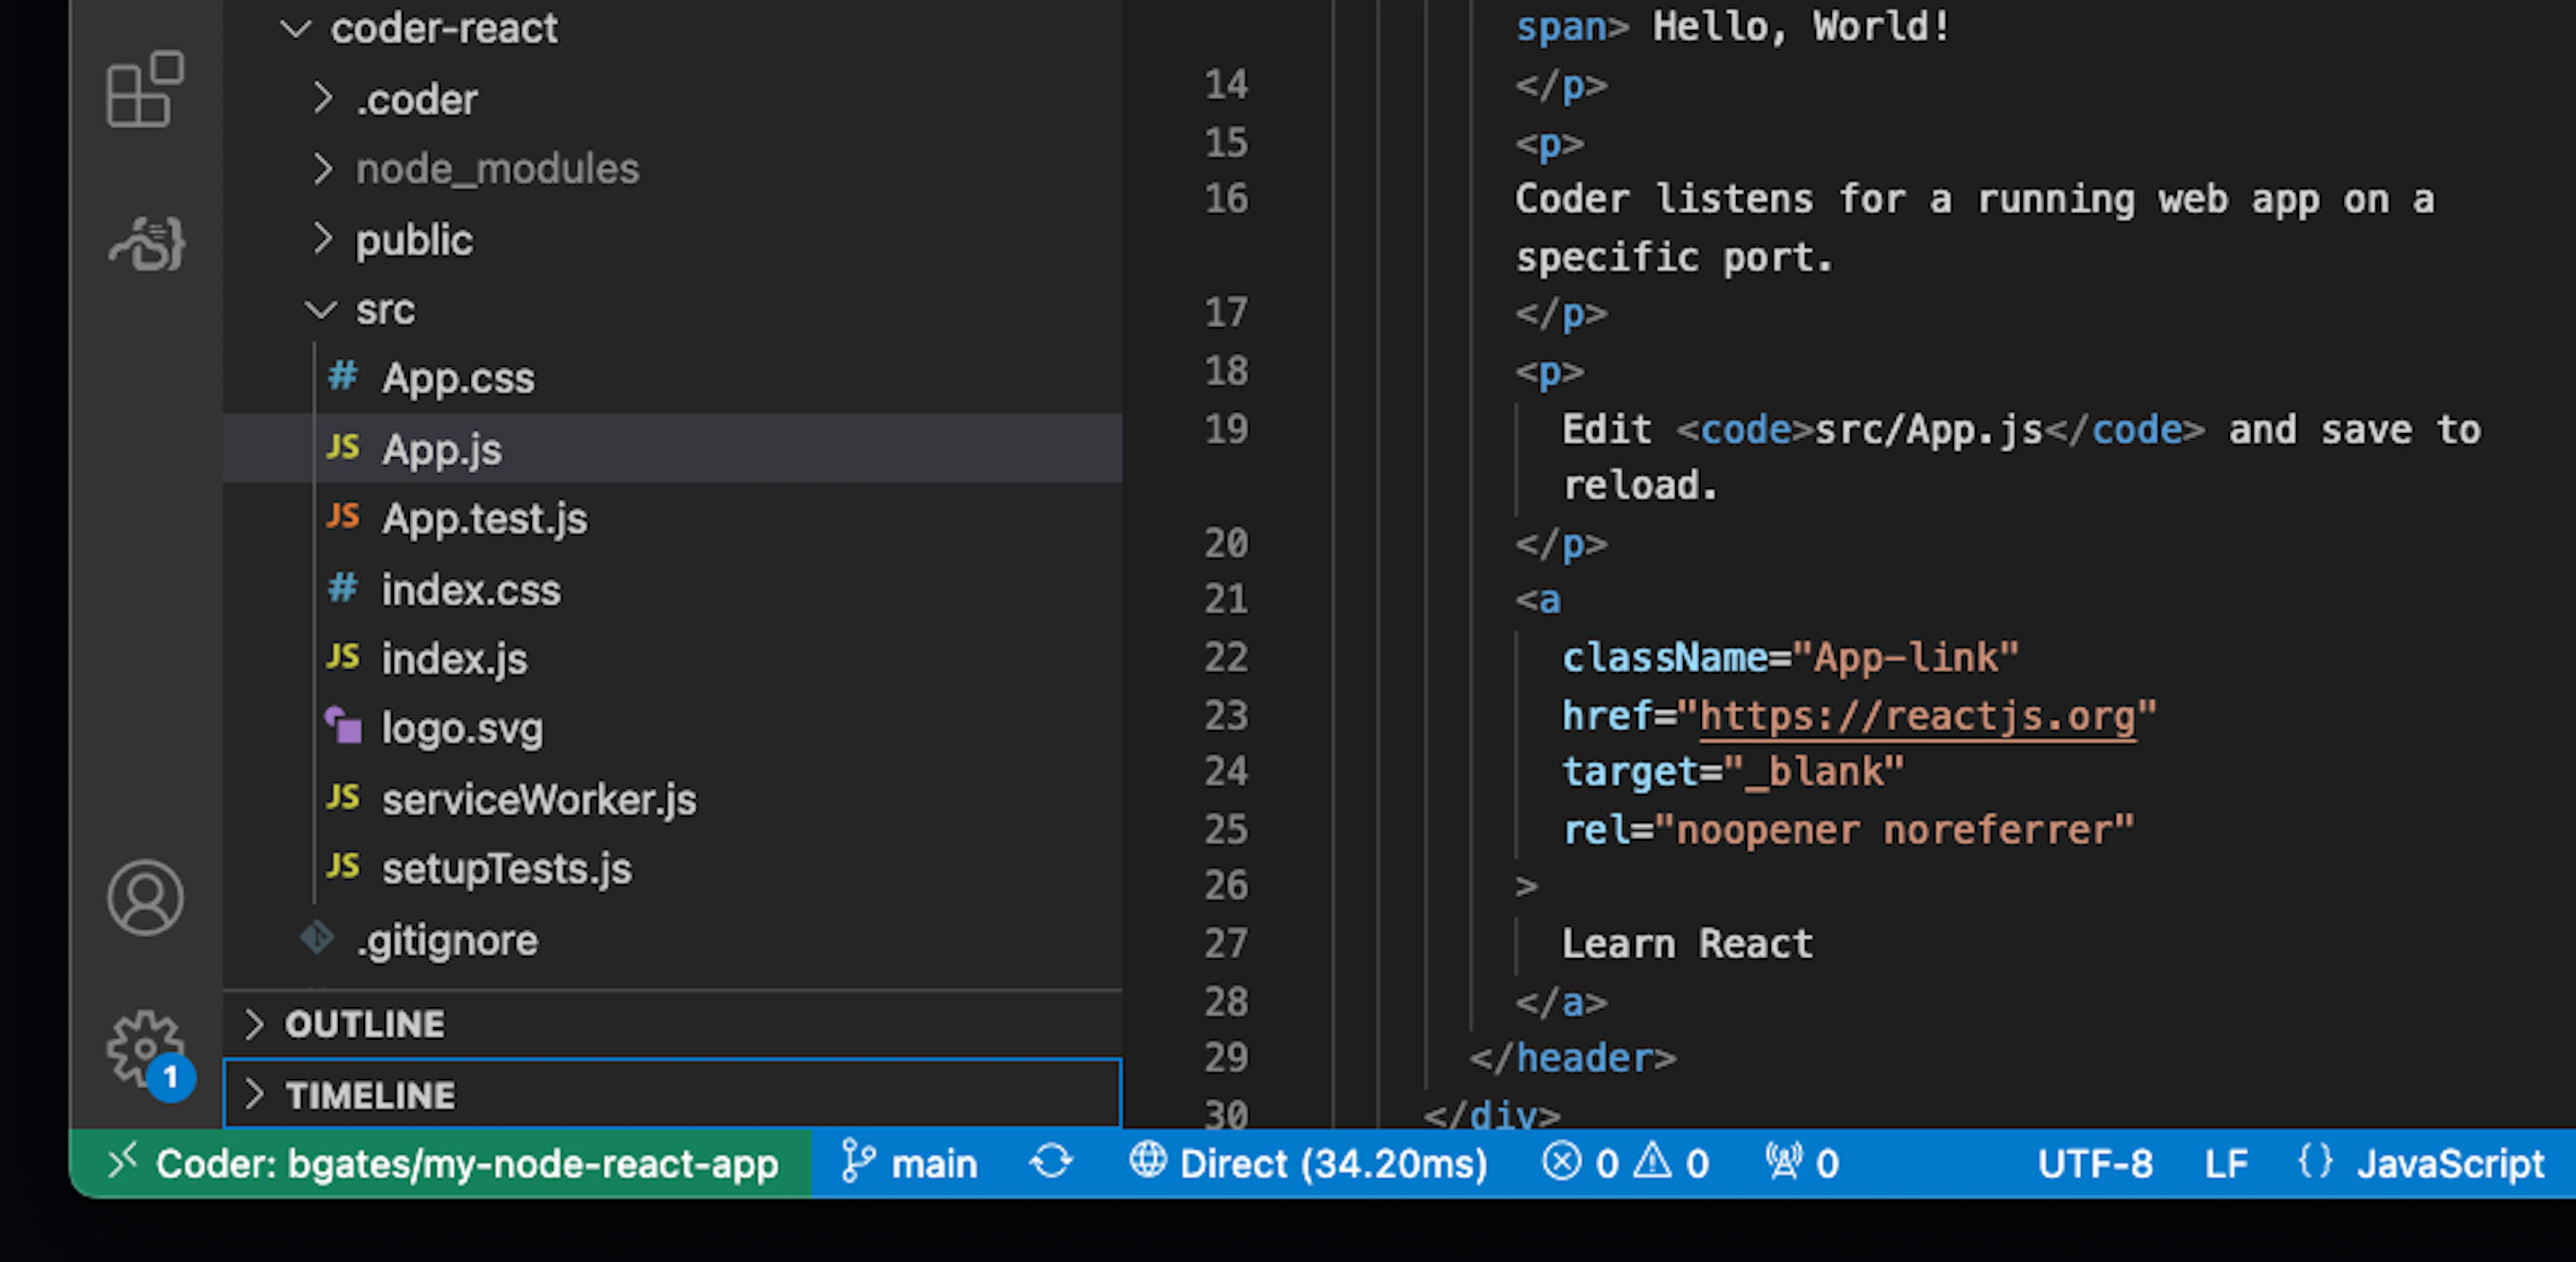Click the braces icon beside JavaScript
Screen dimensions: 2576x1262
click(x=2315, y=1162)
